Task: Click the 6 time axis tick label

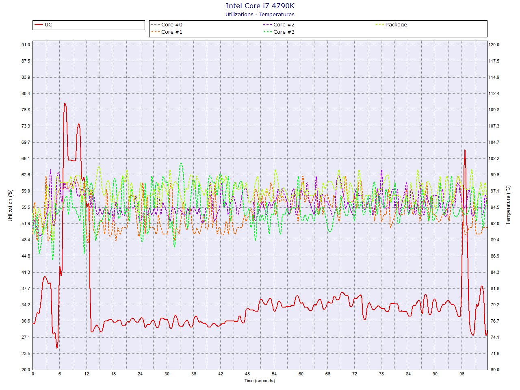Action: (59, 374)
